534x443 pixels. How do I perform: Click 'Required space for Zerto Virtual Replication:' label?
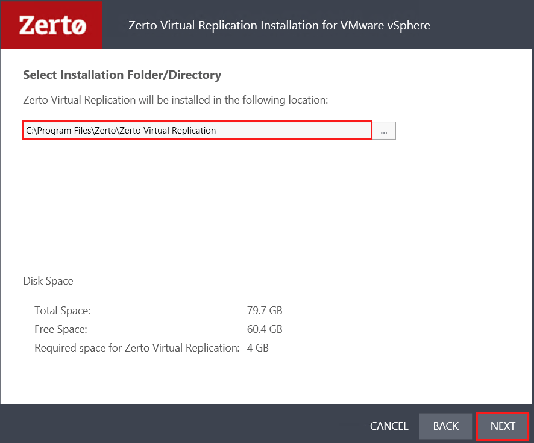[137, 348]
